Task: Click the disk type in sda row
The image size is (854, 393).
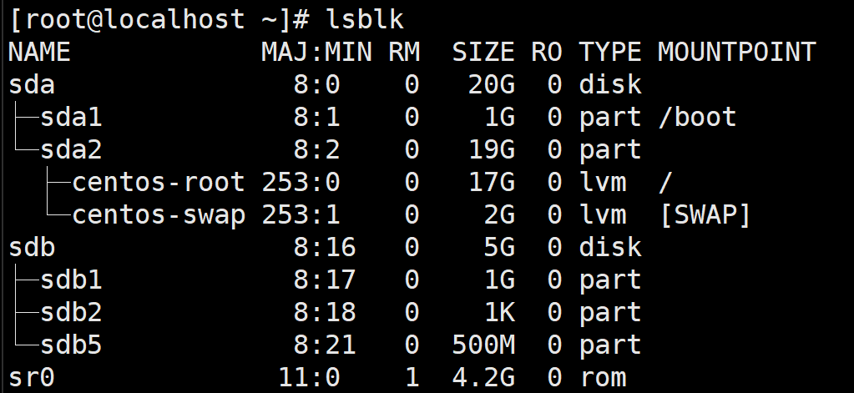Action: point(610,85)
